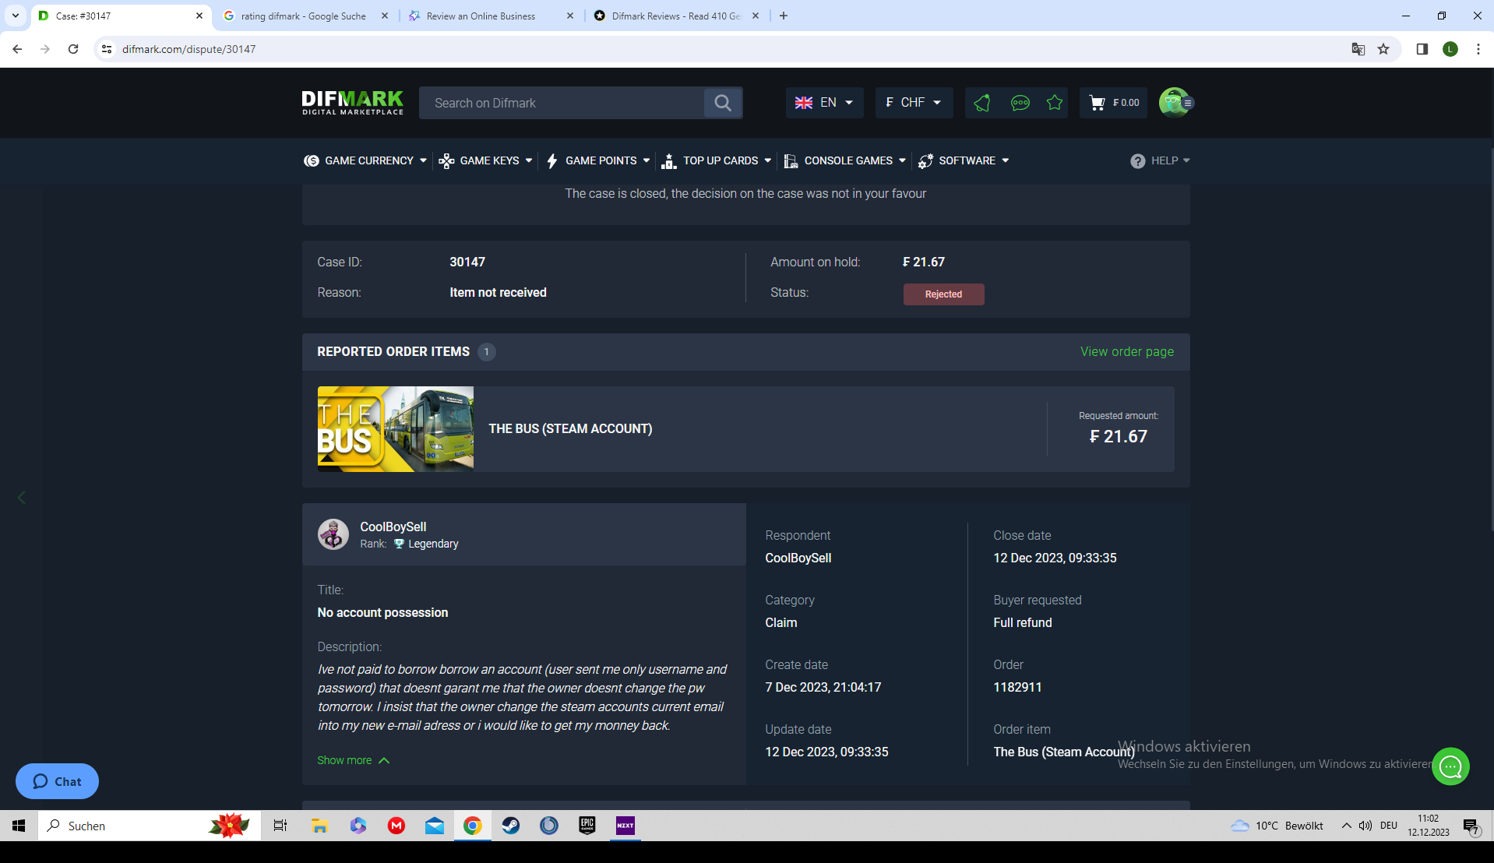
Task: Open the Chrome tab search chevron
Action: [16, 16]
